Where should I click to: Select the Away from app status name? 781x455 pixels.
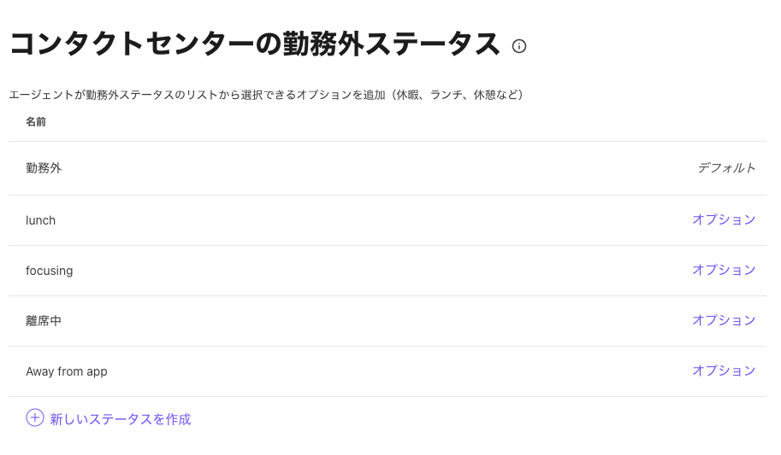tap(67, 372)
